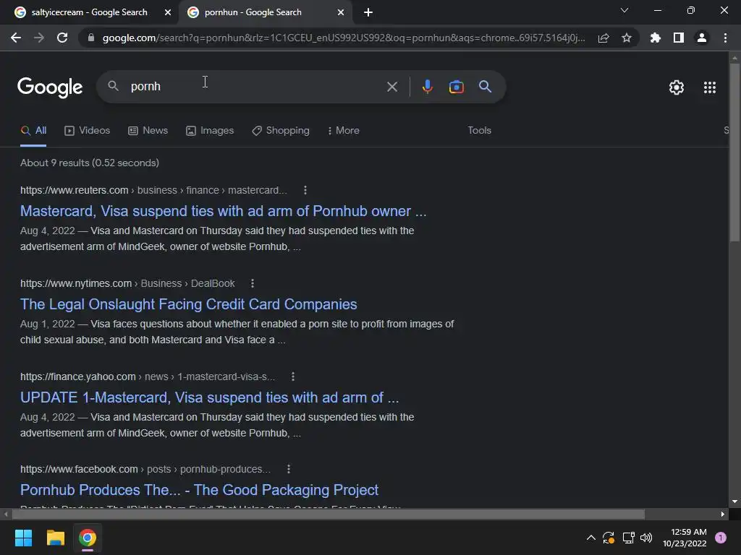741x555 pixels.
Task: Open the clock and date panel
Action: coord(685,538)
